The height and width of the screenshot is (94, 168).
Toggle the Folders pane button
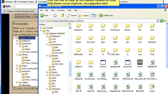[x=84, y=16]
